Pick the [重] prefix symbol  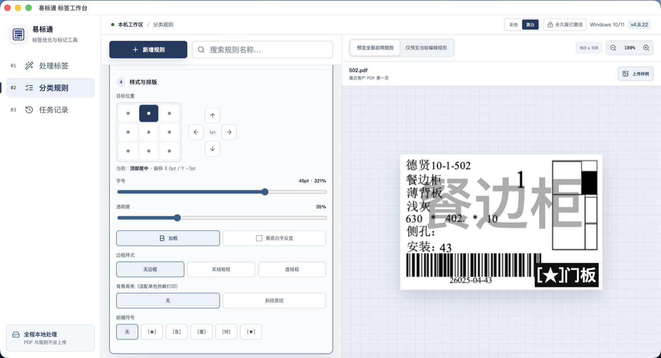point(202,332)
